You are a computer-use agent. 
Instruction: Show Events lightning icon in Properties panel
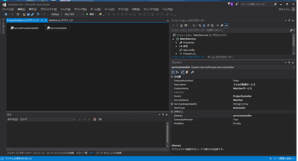(x=187, y=72)
